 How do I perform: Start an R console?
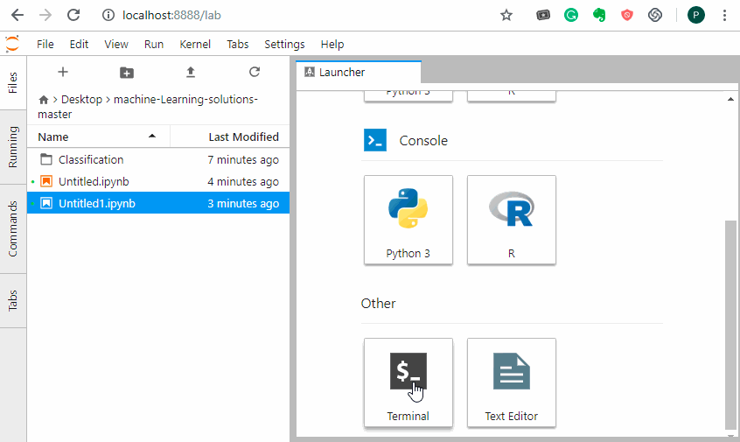[511, 220]
